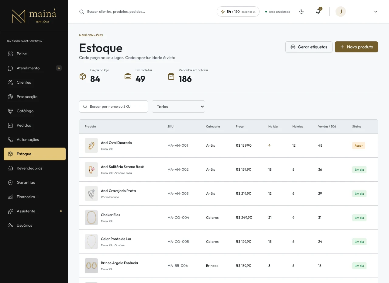
Task: Click the Mainá Semi-Jóias logo
Action: point(34,16)
